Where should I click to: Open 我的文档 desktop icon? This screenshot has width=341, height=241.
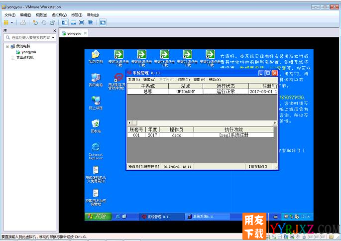pos(96,57)
